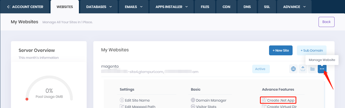Switch to the Files tab
The height and width of the screenshot is (108, 345).
[205, 7]
